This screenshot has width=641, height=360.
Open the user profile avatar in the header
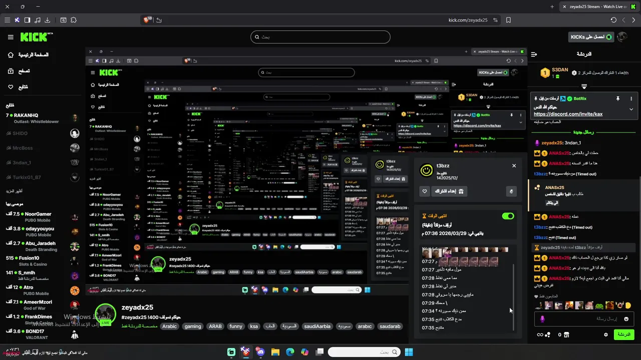(x=622, y=37)
